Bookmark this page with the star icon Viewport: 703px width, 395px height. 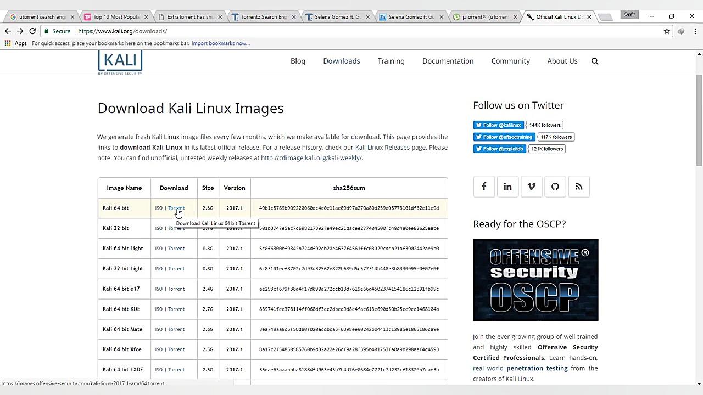point(667,31)
